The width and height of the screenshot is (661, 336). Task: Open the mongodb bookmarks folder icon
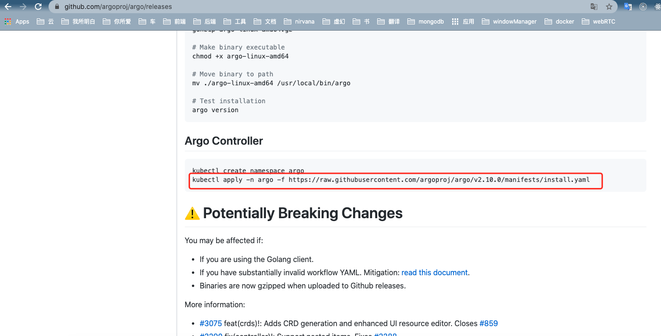coord(410,21)
